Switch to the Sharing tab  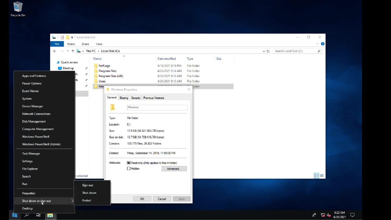click(124, 98)
